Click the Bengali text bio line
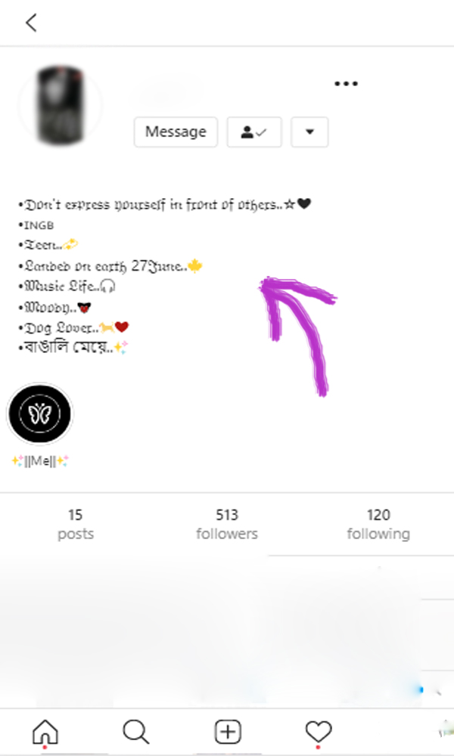454x756 pixels. click(x=73, y=347)
